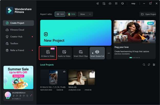Click the cloud download icon in title bar
The width and height of the screenshot is (160, 105).
tap(110, 4)
